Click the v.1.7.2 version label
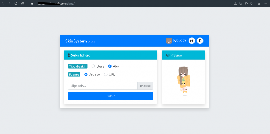270x134 pixels. (91, 42)
